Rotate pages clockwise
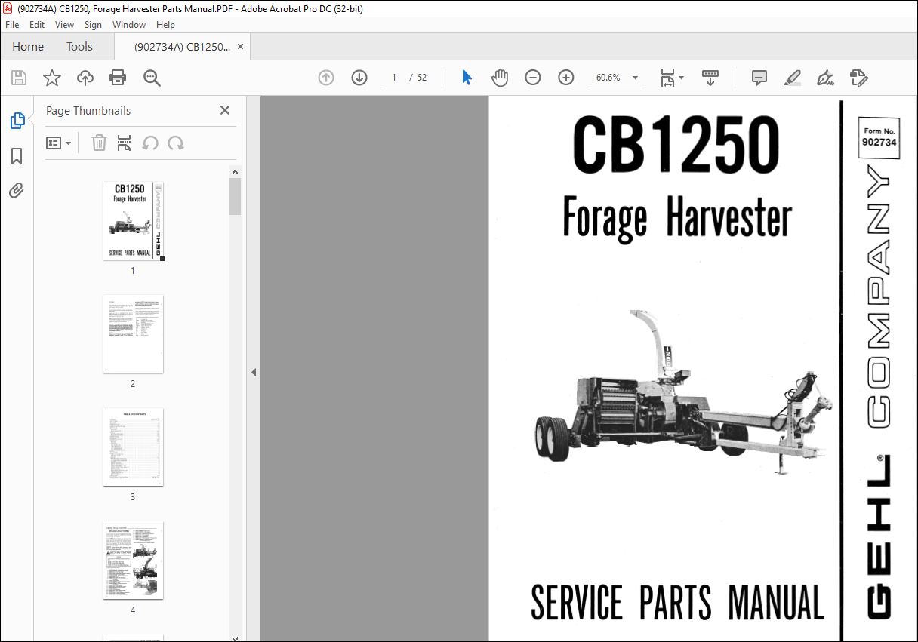This screenshot has width=918, height=642. point(176,143)
